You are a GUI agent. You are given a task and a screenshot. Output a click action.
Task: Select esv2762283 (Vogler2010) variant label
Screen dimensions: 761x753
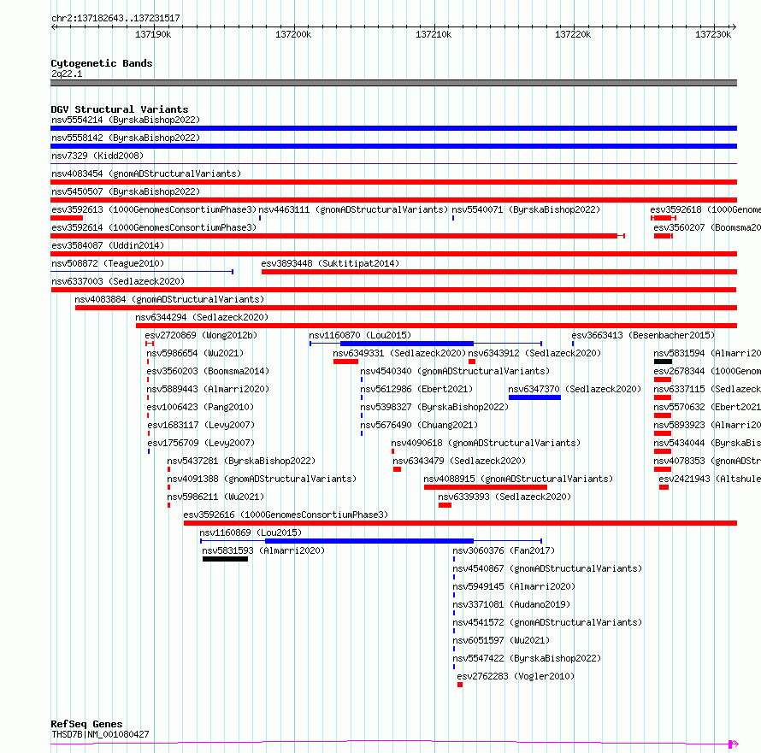(516, 676)
